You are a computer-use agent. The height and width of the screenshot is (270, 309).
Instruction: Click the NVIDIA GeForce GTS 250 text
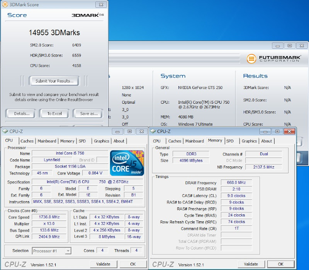coord(200,87)
